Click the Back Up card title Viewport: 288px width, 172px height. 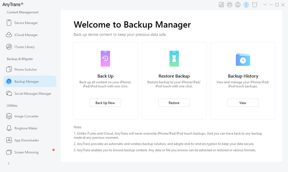[105, 76]
